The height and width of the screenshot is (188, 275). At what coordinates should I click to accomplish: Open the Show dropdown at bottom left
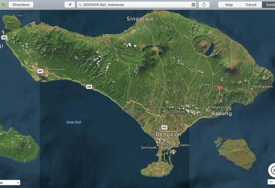(10, 183)
